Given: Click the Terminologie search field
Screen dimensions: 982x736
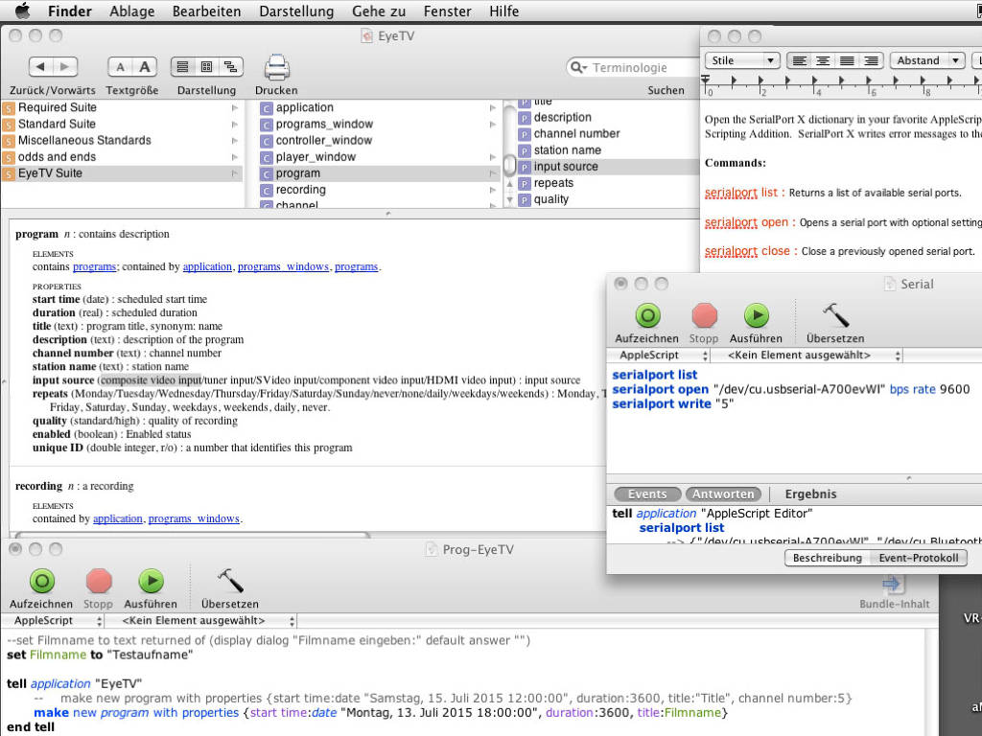Looking at the screenshot, I should coord(633,67).
